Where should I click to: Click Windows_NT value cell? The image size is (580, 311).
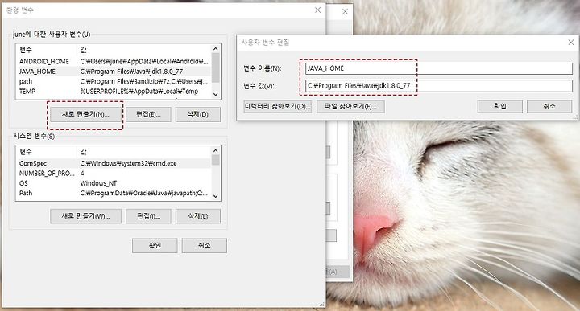(98, 183)
